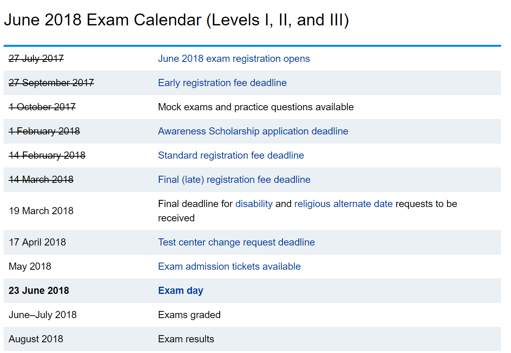Open the religious alternate date link
The image size is (511, 353).
(x=343, y=204)
